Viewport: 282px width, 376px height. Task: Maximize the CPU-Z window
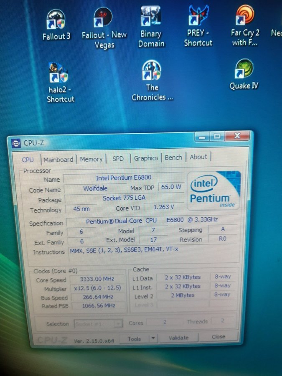(217, 136)
